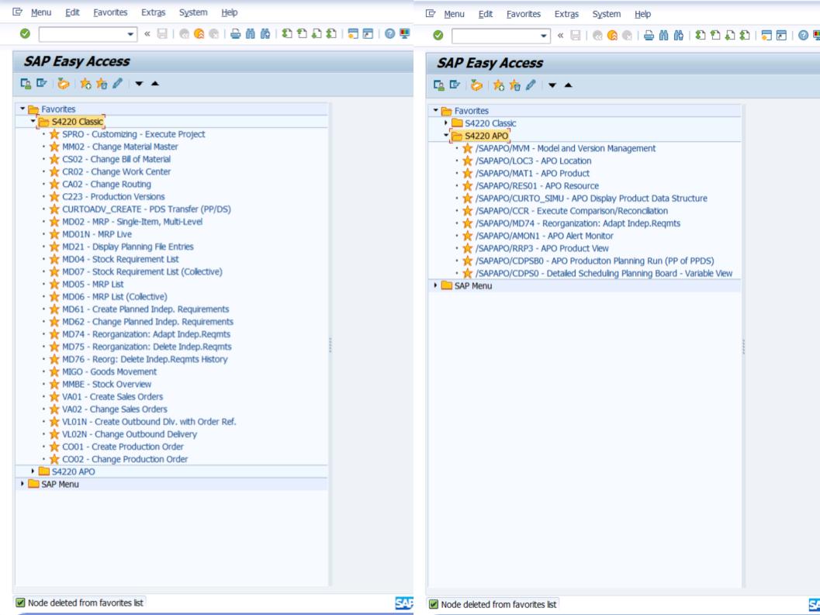Click the Change Favorites pencil icon in the left window
Screen dimensions: 820x615
click(117, 84)
